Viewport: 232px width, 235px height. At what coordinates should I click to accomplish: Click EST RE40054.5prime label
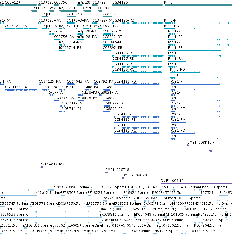pyautogui.click(x=80, y=225)
